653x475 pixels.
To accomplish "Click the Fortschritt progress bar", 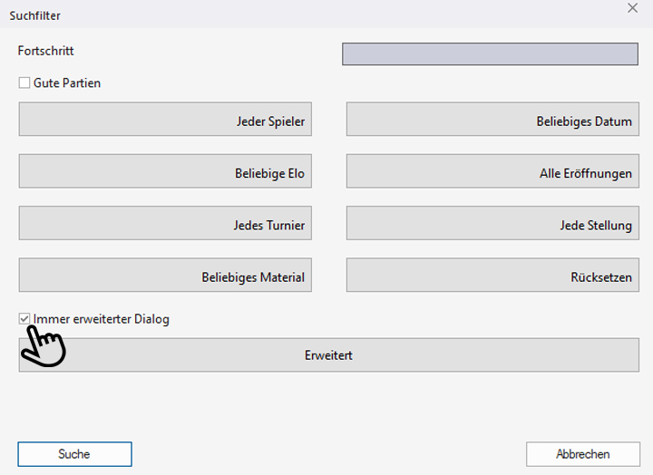I will coord(490,53).
